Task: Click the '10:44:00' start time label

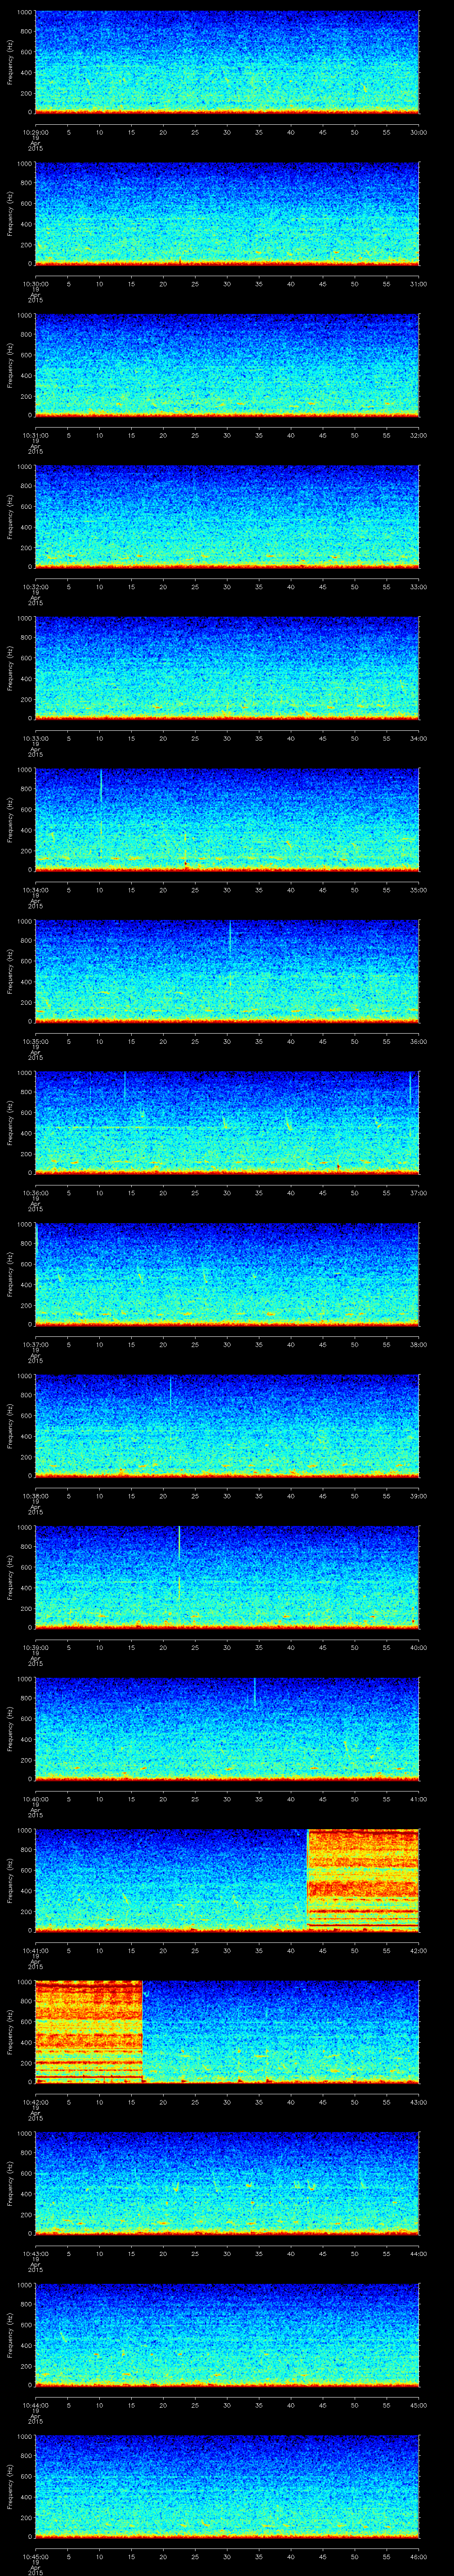Action: click(35, 2405)
